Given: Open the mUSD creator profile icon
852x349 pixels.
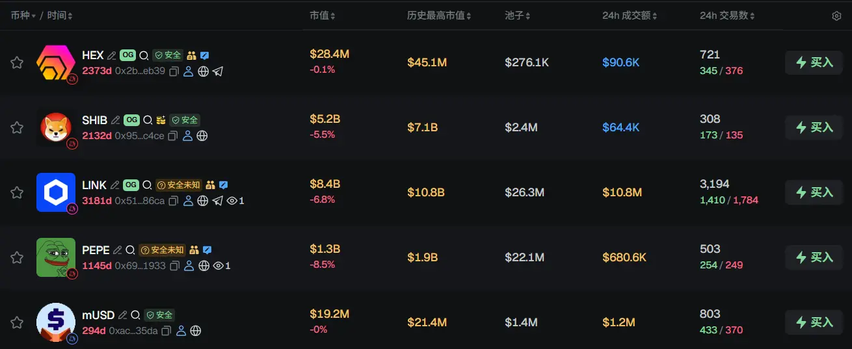Looking at the screenshot, I should [181, 331].
